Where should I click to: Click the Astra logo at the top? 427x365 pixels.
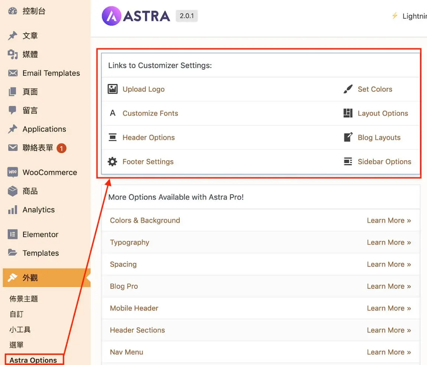pos(136,16)
